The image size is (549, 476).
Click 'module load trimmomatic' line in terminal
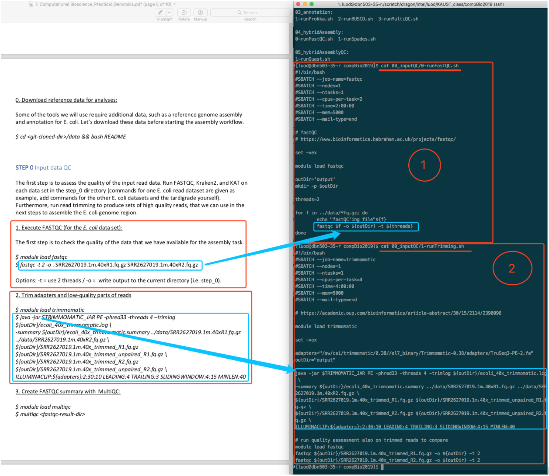coord(326,327)
